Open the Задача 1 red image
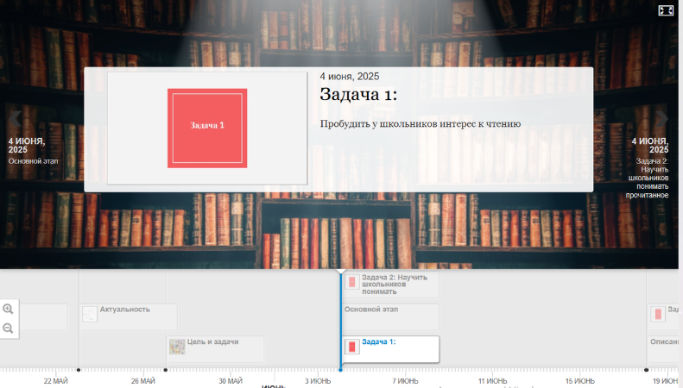 (207, 128)
